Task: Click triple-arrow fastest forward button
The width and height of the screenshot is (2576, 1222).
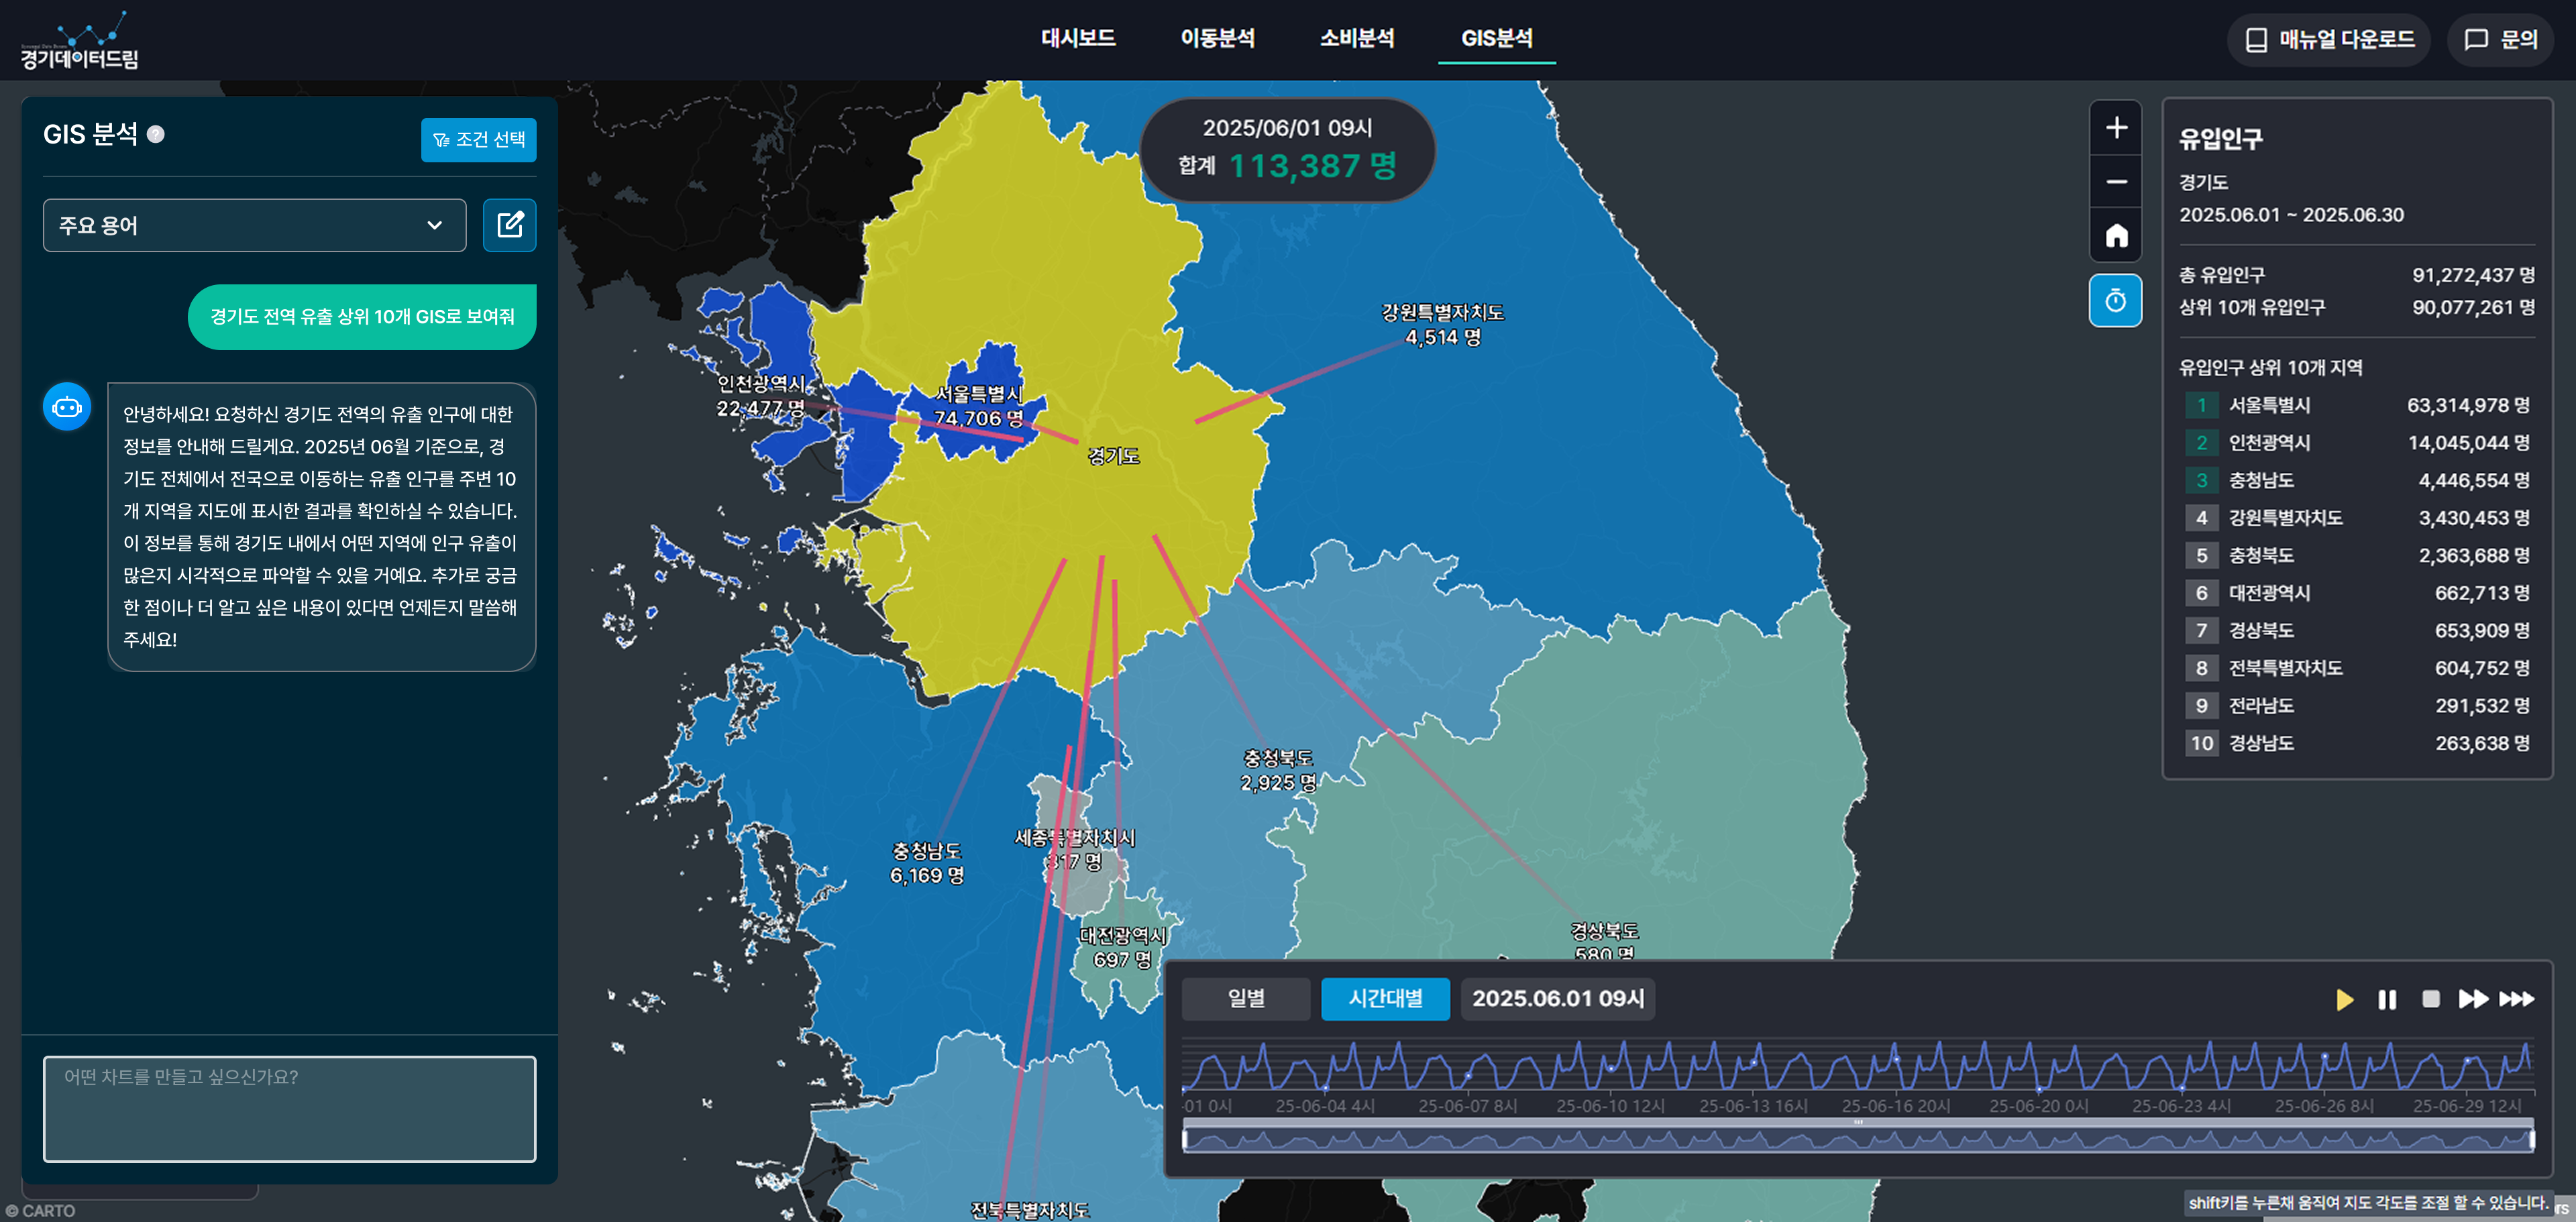Action: (x=2517, y=999)
